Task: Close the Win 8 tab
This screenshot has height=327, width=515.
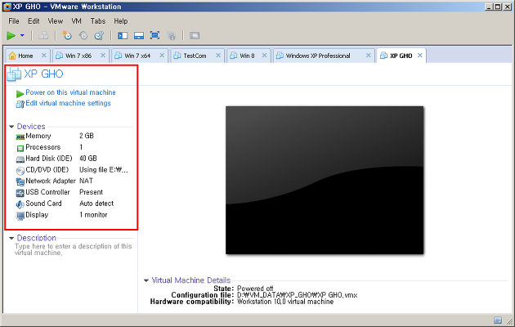Action: 264,56
